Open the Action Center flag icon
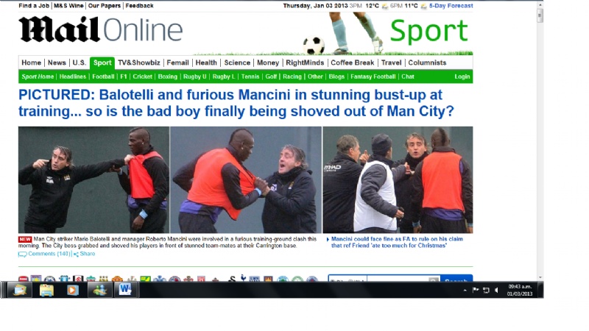Screen dimensions: 589x331 click(x=476, y=290)
